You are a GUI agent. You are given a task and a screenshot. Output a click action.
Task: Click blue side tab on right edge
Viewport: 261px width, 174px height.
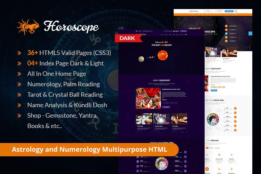coord(250,33)
